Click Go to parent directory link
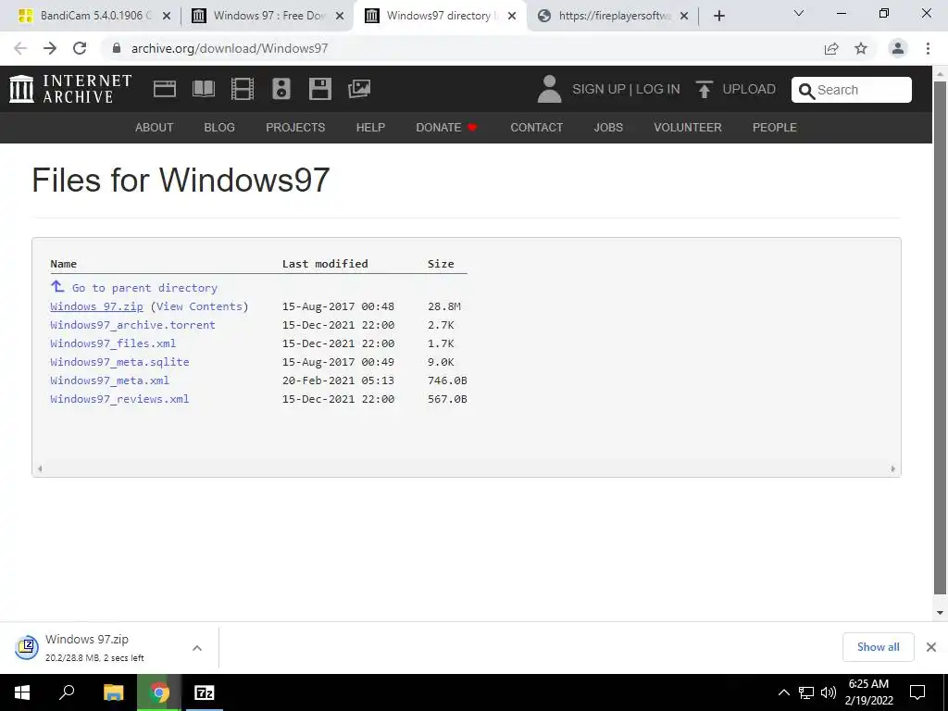Image resolution: width=948 pixels, height=711 pixels. pyautogui.click(x=144, y=288)
